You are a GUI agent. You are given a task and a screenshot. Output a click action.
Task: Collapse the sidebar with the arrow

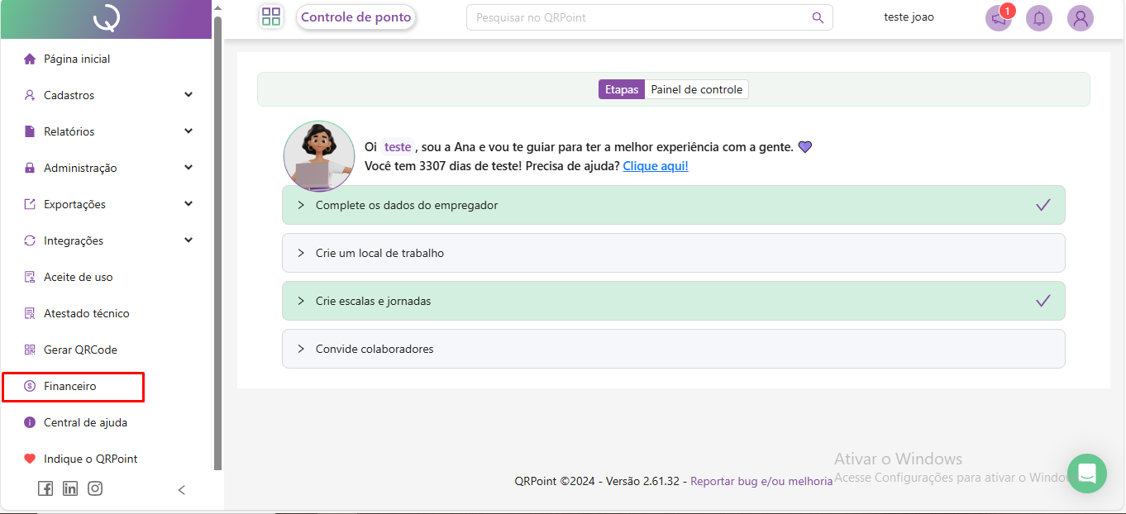pyautogui.click(x=182, y=490)
